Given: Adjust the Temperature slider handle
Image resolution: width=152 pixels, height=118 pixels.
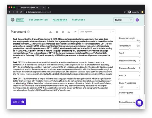Looking at the screenshot, I should (x=129, y=49).
